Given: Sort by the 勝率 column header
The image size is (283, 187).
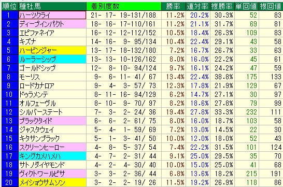Looking at the screenshot, I should pyautogui.click(x=173, y=6).
